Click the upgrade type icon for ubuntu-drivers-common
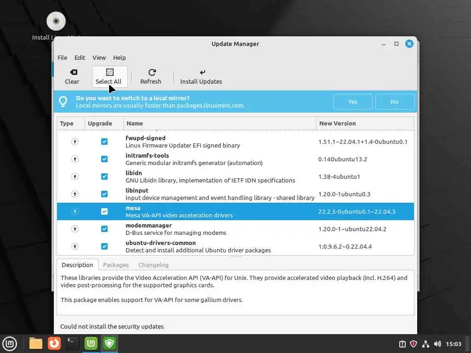 75,246
